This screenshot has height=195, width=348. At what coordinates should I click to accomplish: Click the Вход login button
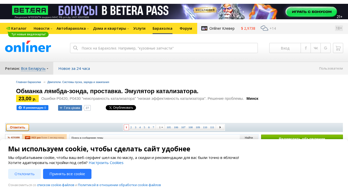[x=285, y=48]
